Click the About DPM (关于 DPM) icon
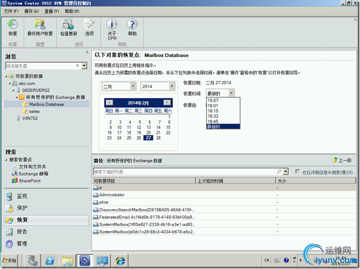This screenshot has height=269, width=360. 112,29
